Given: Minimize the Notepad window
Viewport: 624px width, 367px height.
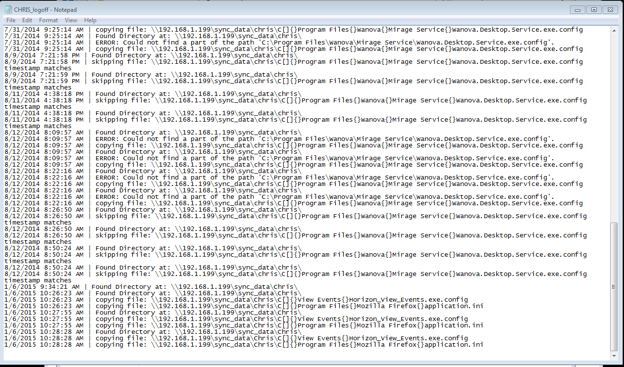Looking at the screenshot, I should point(577,9).
